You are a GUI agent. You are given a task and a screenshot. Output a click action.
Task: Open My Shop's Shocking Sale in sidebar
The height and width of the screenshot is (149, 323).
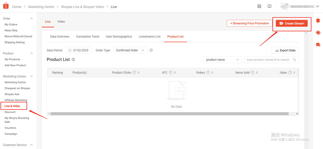(17, 120)
